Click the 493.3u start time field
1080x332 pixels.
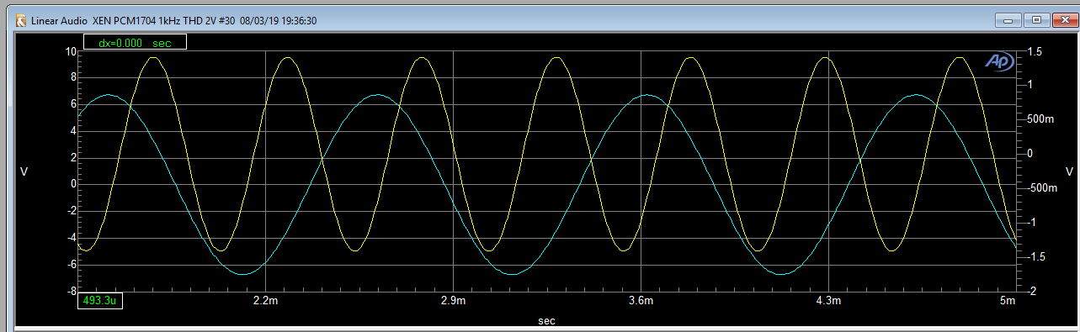pos(100,301)
